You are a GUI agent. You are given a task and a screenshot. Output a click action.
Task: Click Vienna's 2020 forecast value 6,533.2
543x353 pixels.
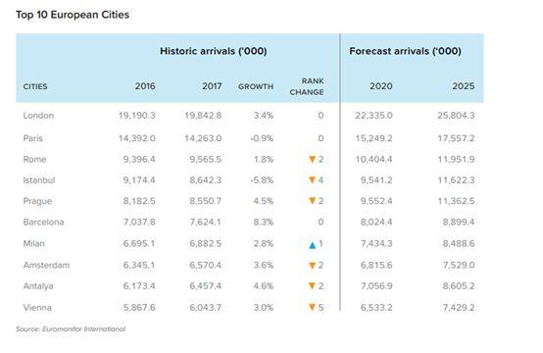pos(376,308)
